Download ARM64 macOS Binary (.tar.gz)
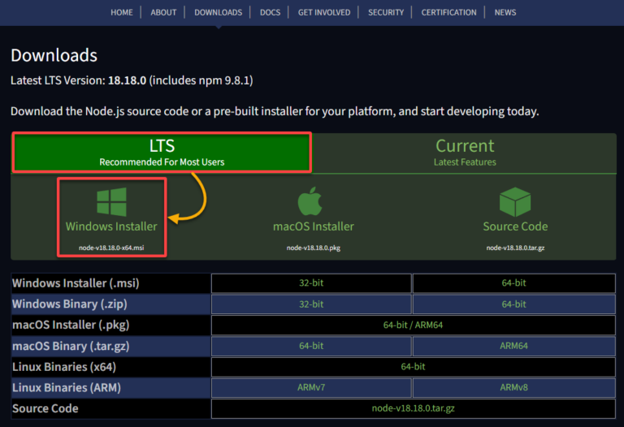This screenshot has height=427, width=624. click(x=513, y=346)
